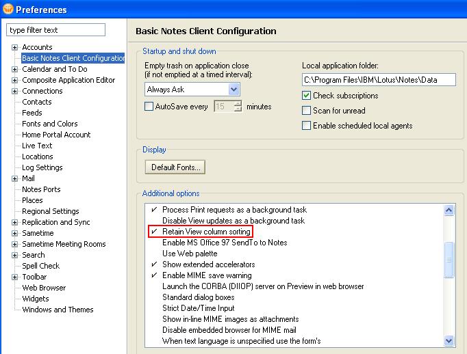Enable the AutoSave every checkbox
Image resolution: width=467 pixels, height=354 pixels.
point(149,107)
